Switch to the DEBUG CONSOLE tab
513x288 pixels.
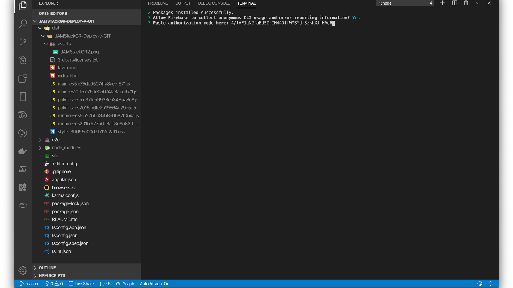click(214, 3)
